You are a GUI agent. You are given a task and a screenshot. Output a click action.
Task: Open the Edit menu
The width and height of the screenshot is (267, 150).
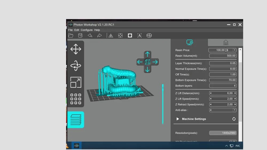pyautogui.click(x=77, y=30)
